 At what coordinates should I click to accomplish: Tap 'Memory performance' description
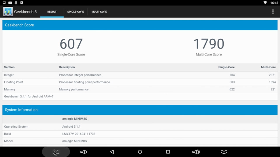tap(74, 89)
